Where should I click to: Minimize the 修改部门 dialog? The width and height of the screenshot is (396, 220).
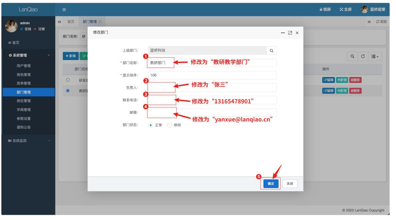point(283,33)
